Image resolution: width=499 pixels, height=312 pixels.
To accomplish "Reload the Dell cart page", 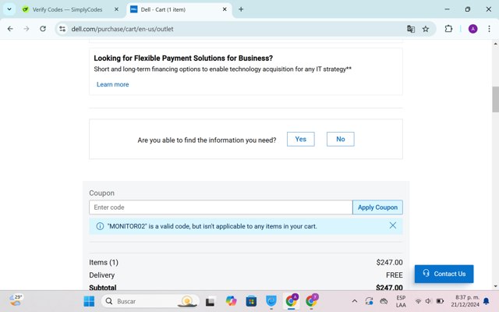I will (x=43, y=29).
